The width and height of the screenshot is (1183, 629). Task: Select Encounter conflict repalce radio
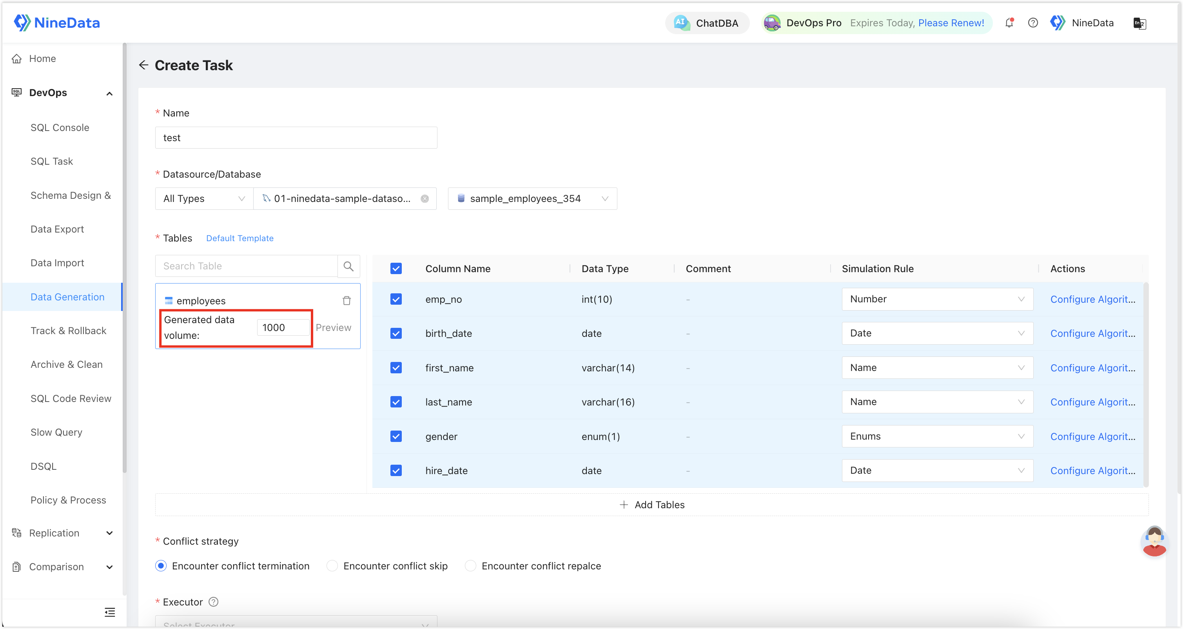pos(470,565)
